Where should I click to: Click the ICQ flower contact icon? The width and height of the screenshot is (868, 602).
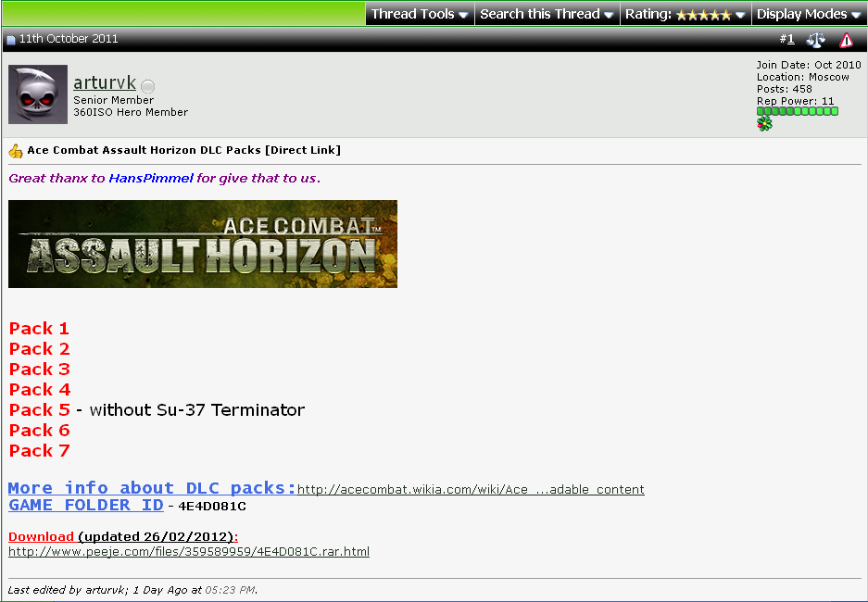(764, 124)
